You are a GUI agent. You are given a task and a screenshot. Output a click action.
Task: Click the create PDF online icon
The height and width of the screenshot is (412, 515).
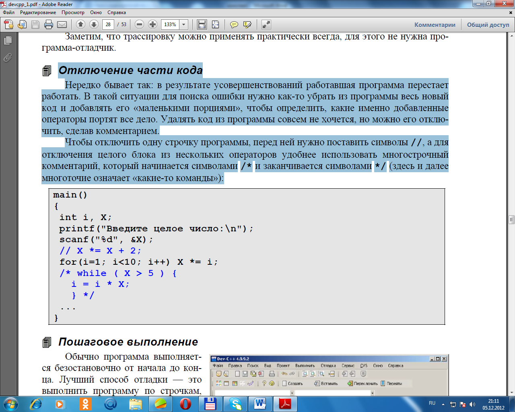pyautogui.click(x=9, y=25)
